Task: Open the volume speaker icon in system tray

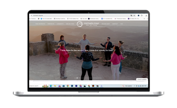Action: 143,86
